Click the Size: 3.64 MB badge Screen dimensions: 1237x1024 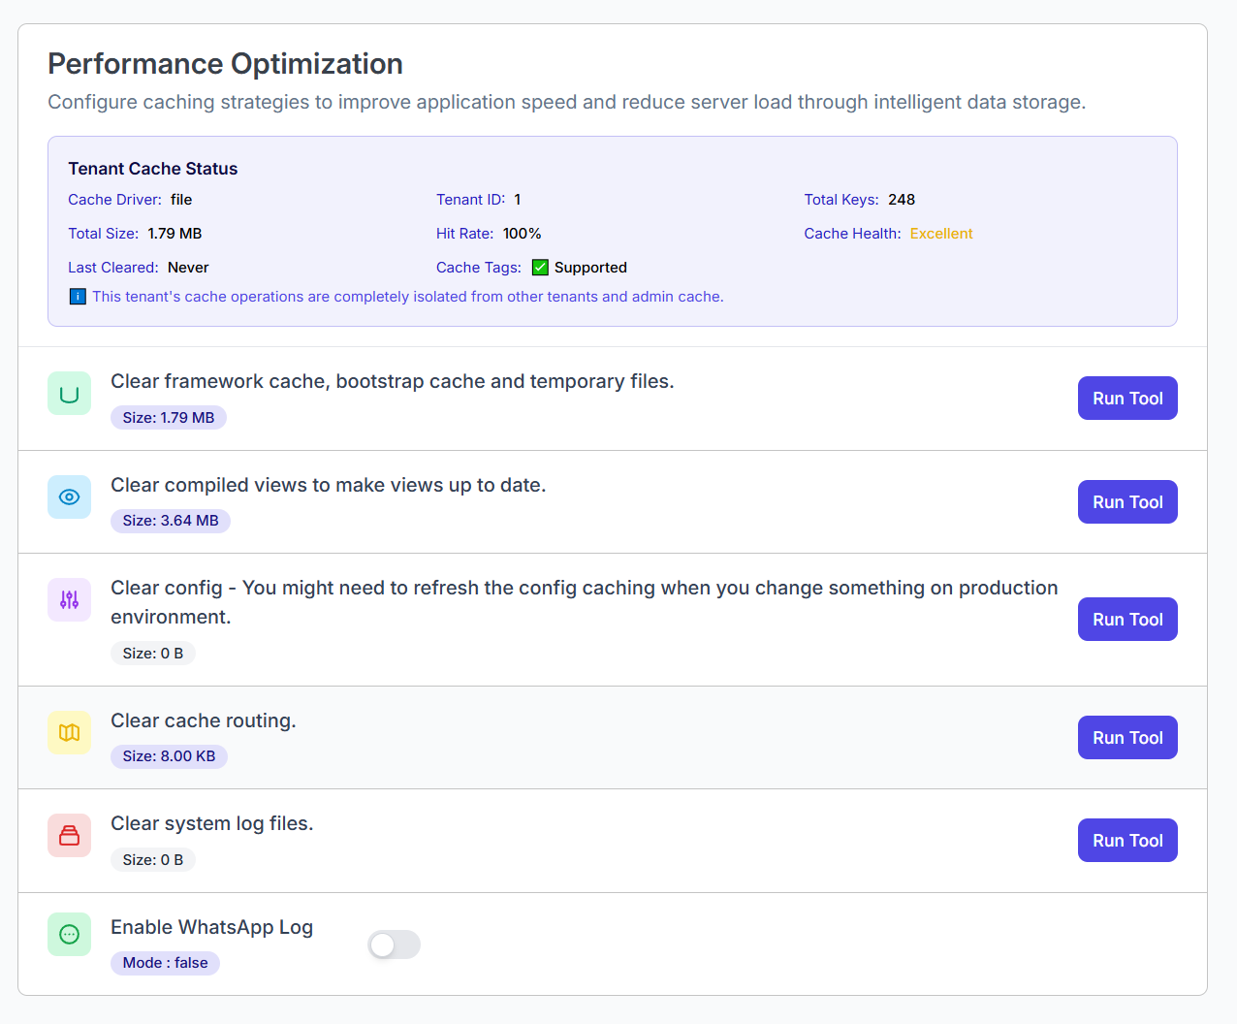click(171, 521)
